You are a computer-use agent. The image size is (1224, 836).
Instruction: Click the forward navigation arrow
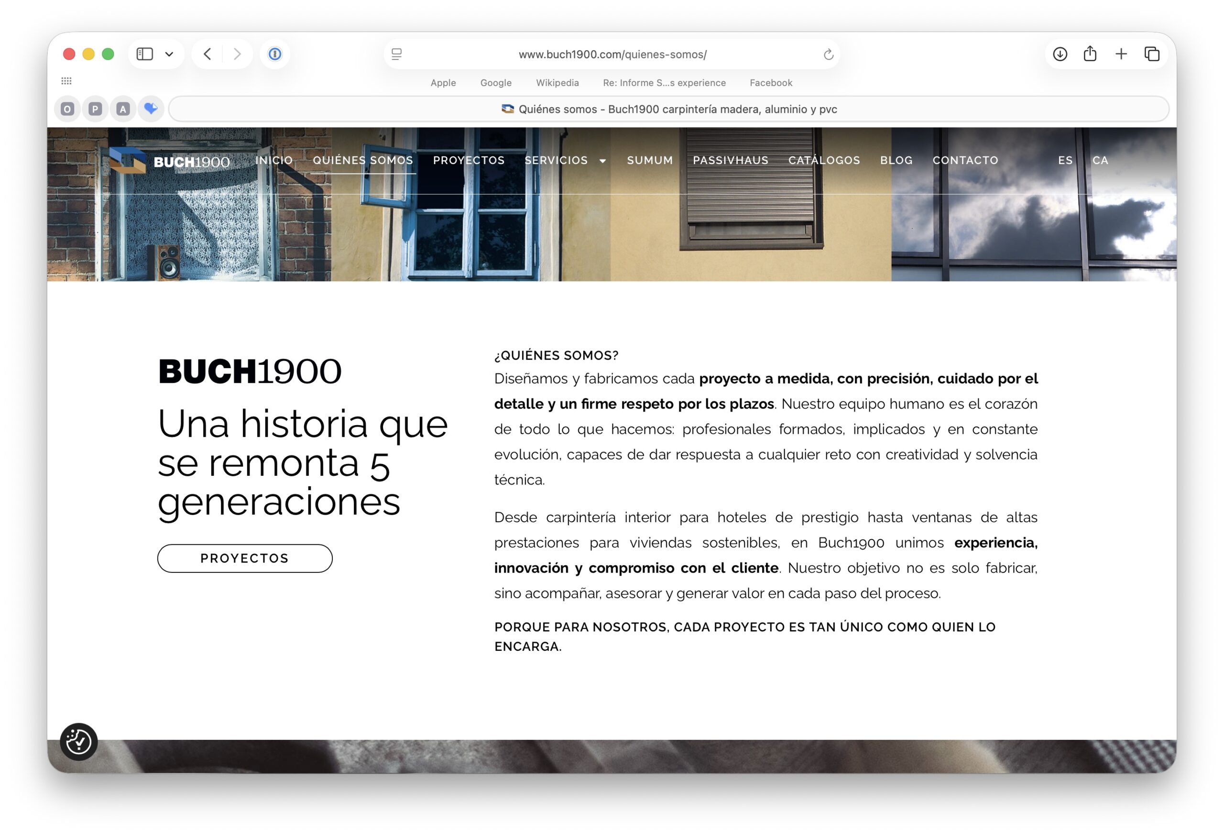pos(237,54)
